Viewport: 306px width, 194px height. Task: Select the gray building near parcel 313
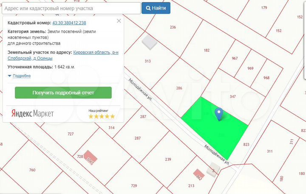click(149, 42)
